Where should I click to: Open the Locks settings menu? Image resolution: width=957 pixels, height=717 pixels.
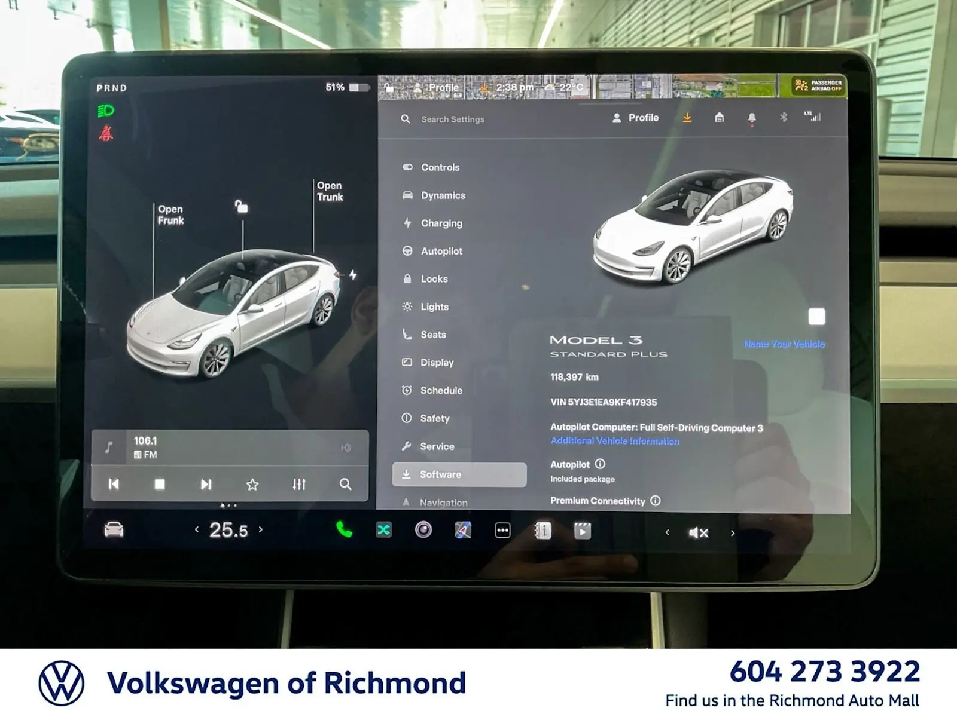[425, 279]
